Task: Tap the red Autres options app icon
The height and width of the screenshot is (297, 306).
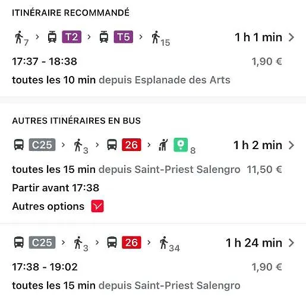Action: coord(97,206)
